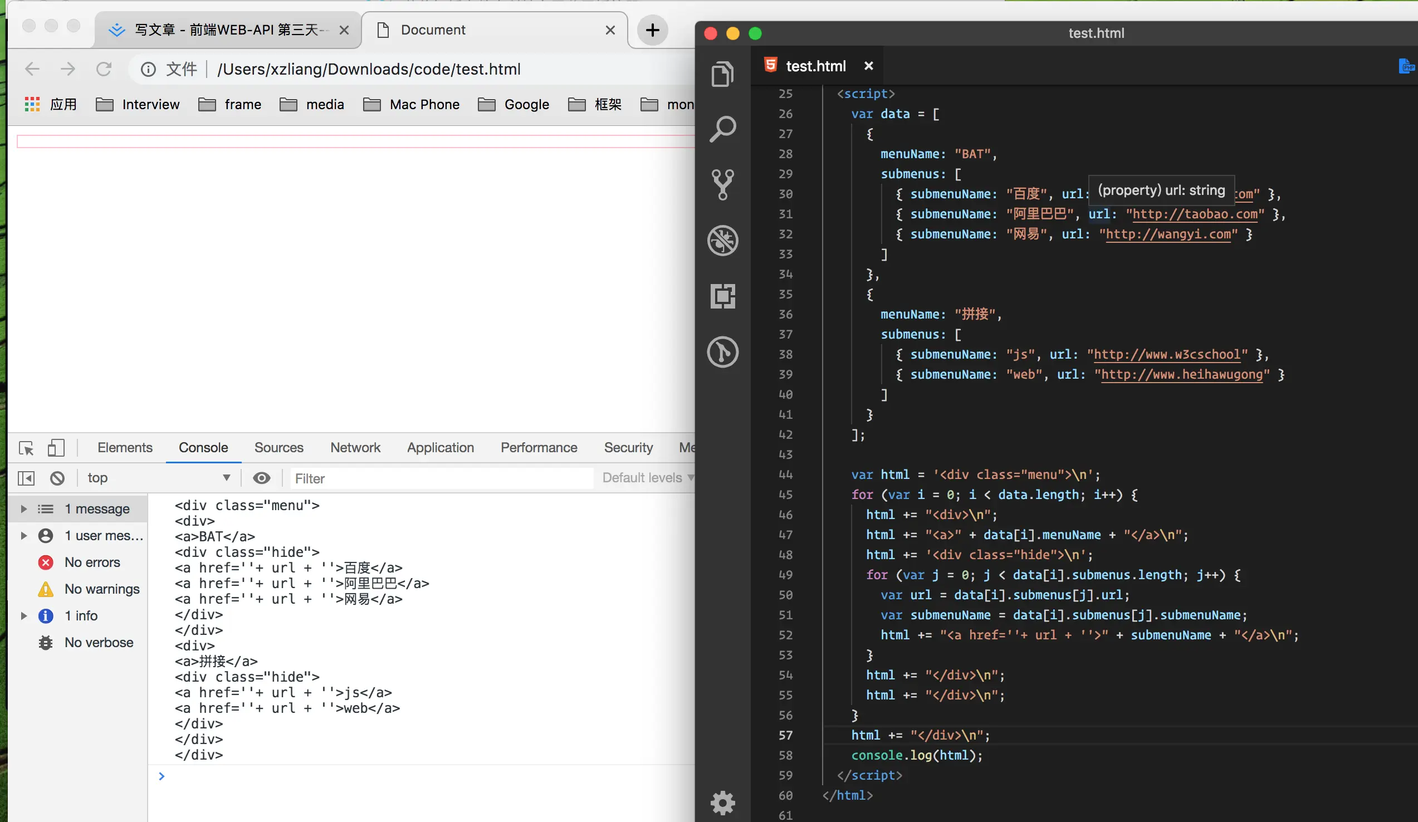This screenshot has height=822, width=1418.
Task: Click the Manage gear icon in VS Code
Action: [x=722, y=803]
